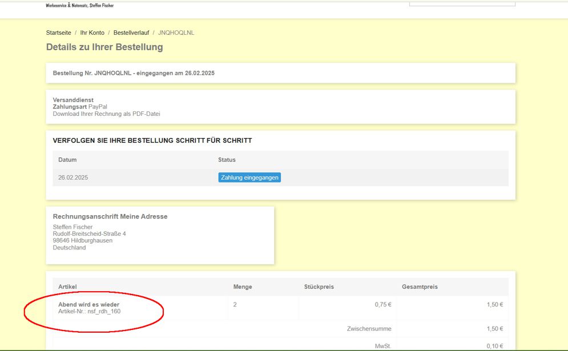Screen dimensions: 568x351
Task: Click the Zahlung eingegangen status badge
Action: tap(249, 177)
